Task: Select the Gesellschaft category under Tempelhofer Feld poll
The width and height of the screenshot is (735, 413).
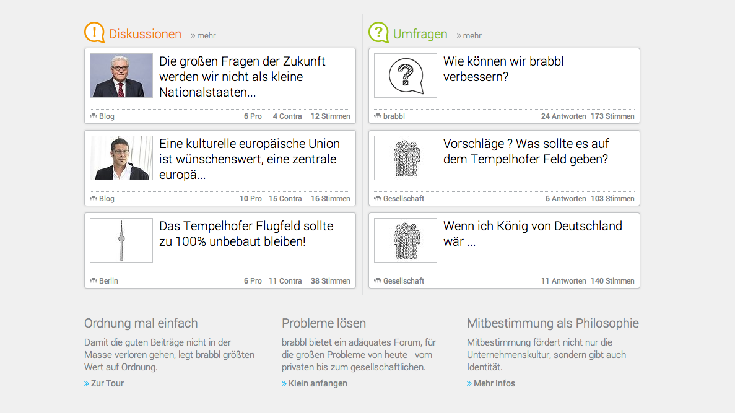Action: click(404, 198)
